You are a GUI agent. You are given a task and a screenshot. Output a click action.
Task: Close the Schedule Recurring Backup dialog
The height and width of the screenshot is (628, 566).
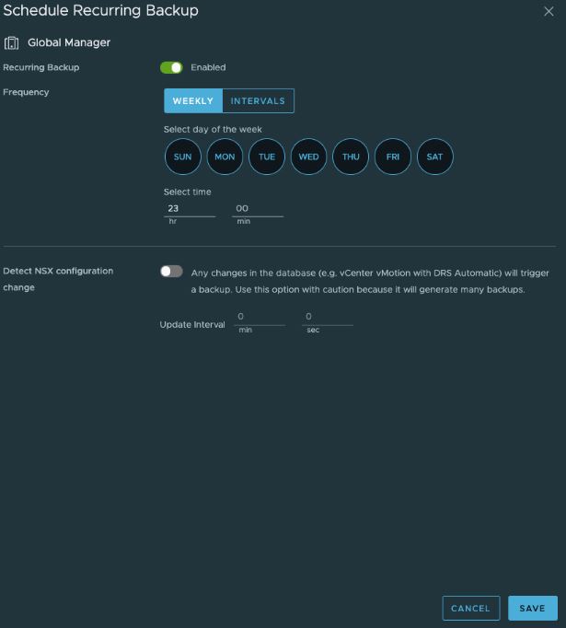pyautogui.click(x=549, y=11)
